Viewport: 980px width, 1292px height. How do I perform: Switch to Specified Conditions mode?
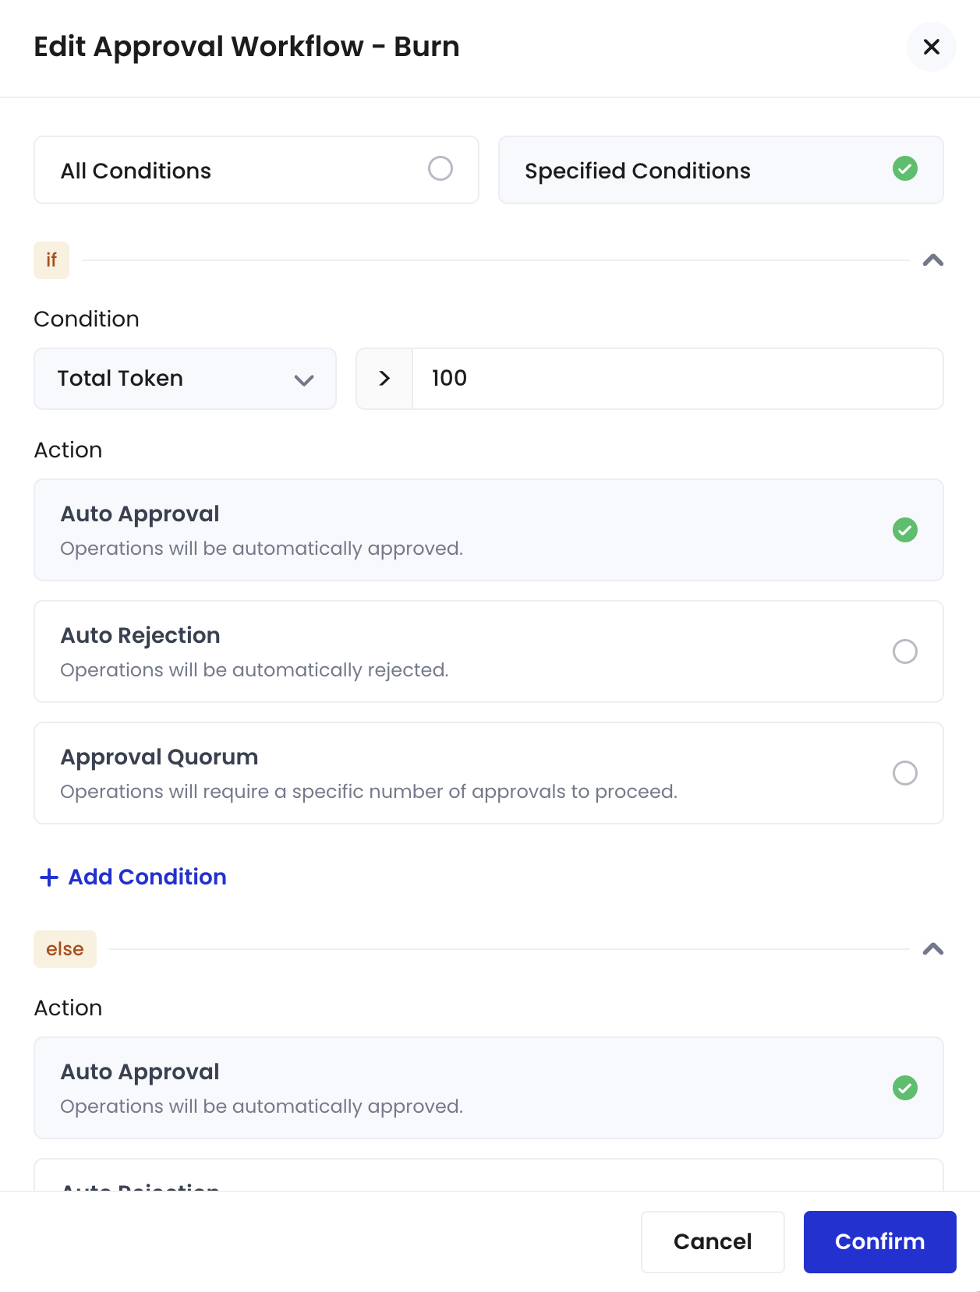720,170
